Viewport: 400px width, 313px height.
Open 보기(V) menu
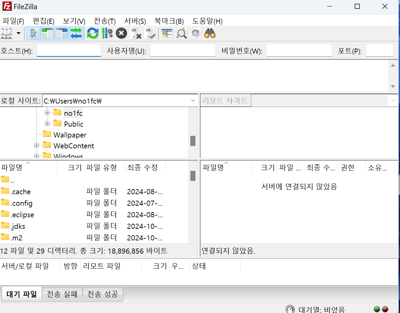(x=74, y=21)
